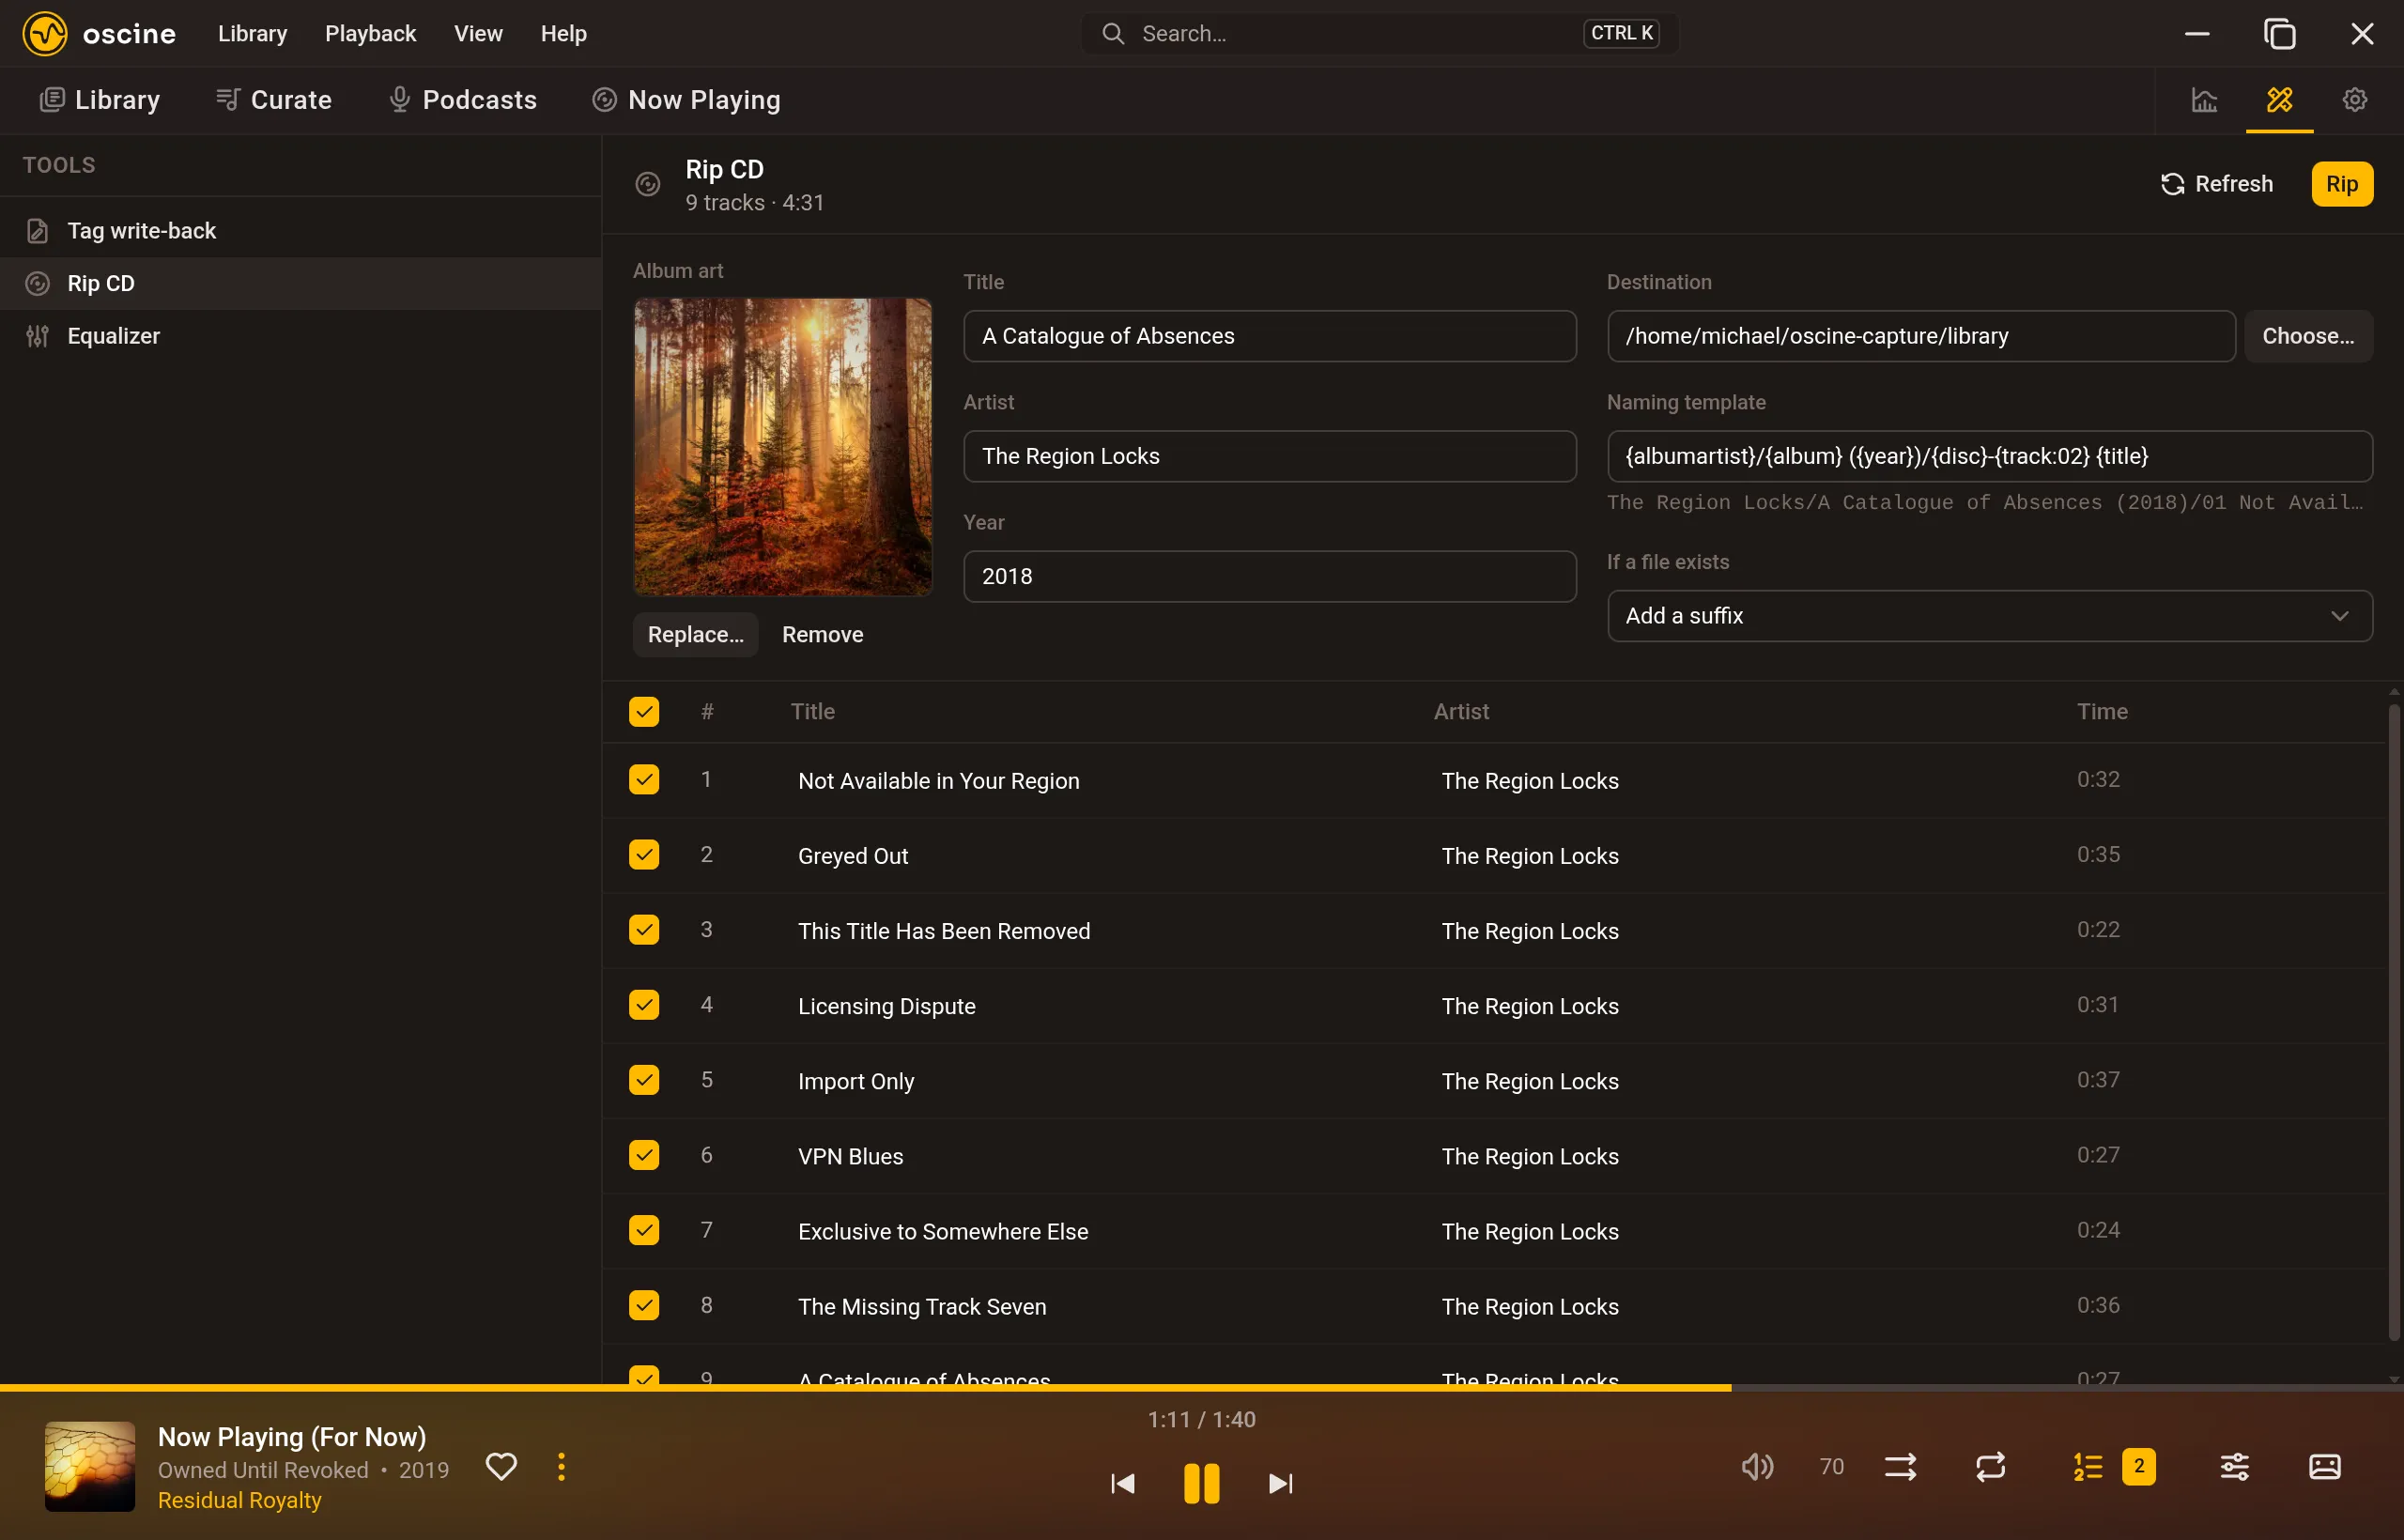Screen dimensions: 2404x1540
Task: Uncheck track The Missing Track Seven
Action: pos(644,1305)
